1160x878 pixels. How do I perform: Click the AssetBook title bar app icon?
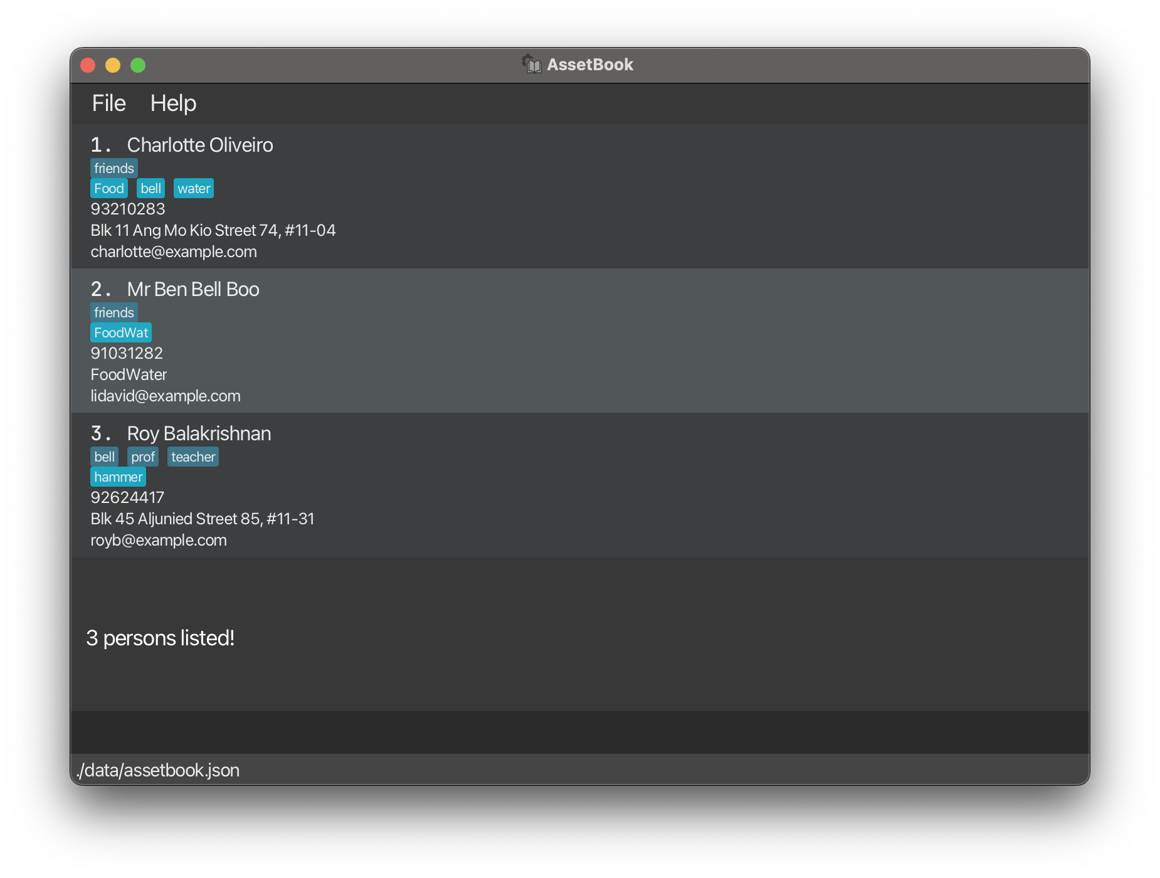[x=531, y=64]
